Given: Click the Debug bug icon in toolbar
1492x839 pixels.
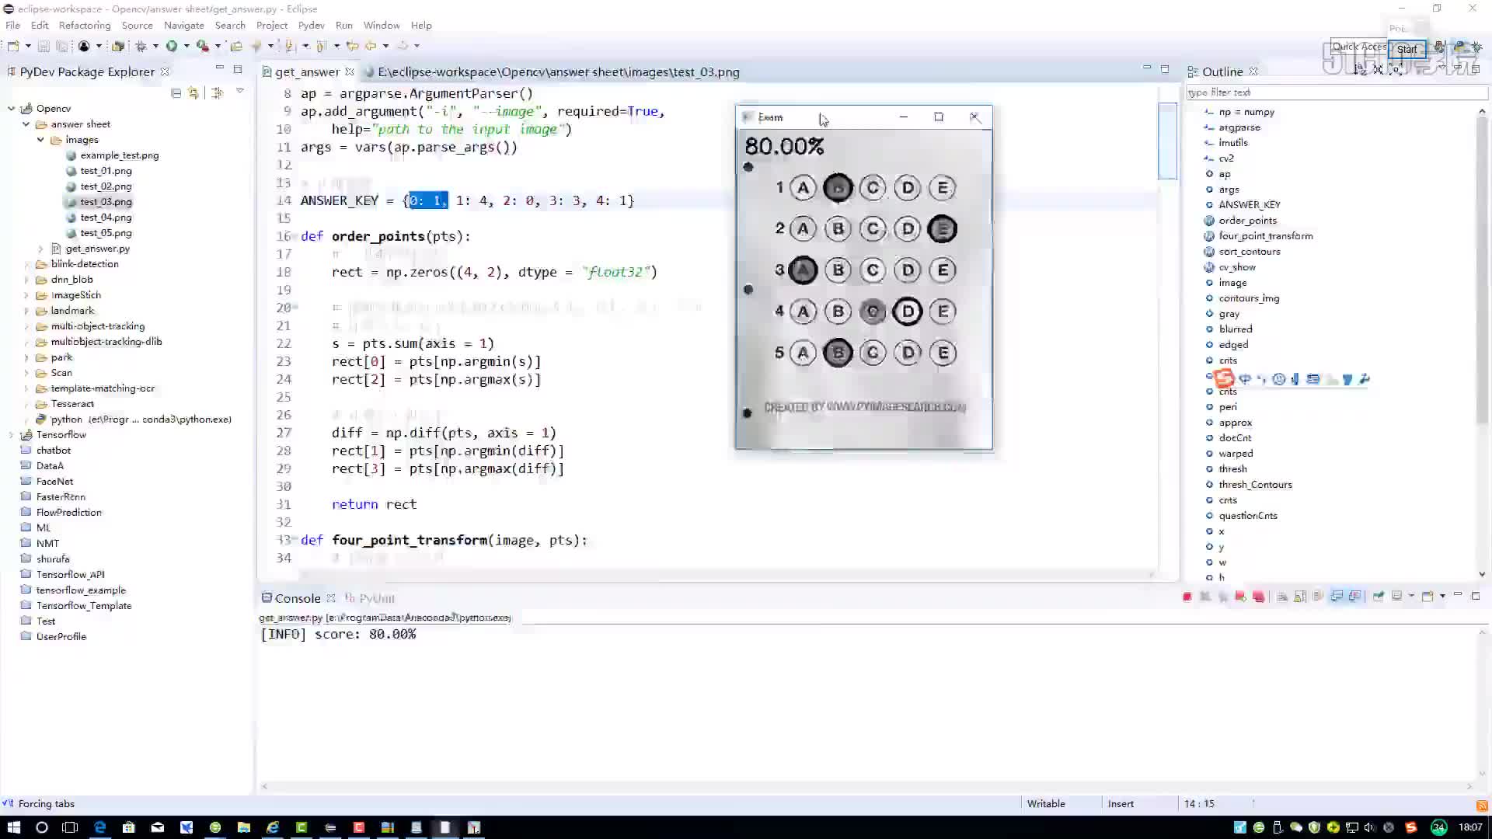Looking at the screenshot, I should point(141,46).
